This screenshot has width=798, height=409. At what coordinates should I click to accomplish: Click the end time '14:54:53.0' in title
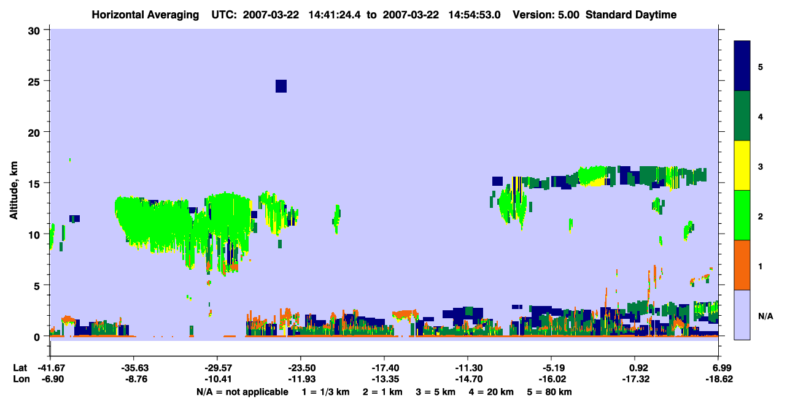pos(475,15)
